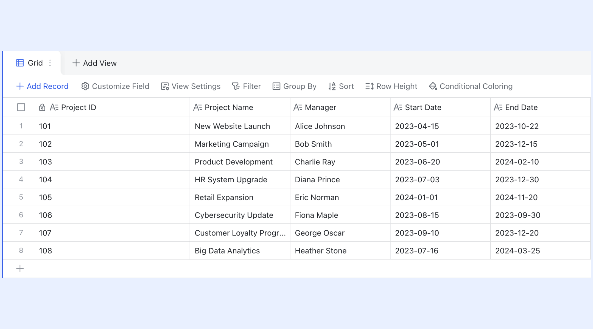Toggle the select-all checkbox in header
The height and width of the screenshot is (329, 593).
(21, 107)
